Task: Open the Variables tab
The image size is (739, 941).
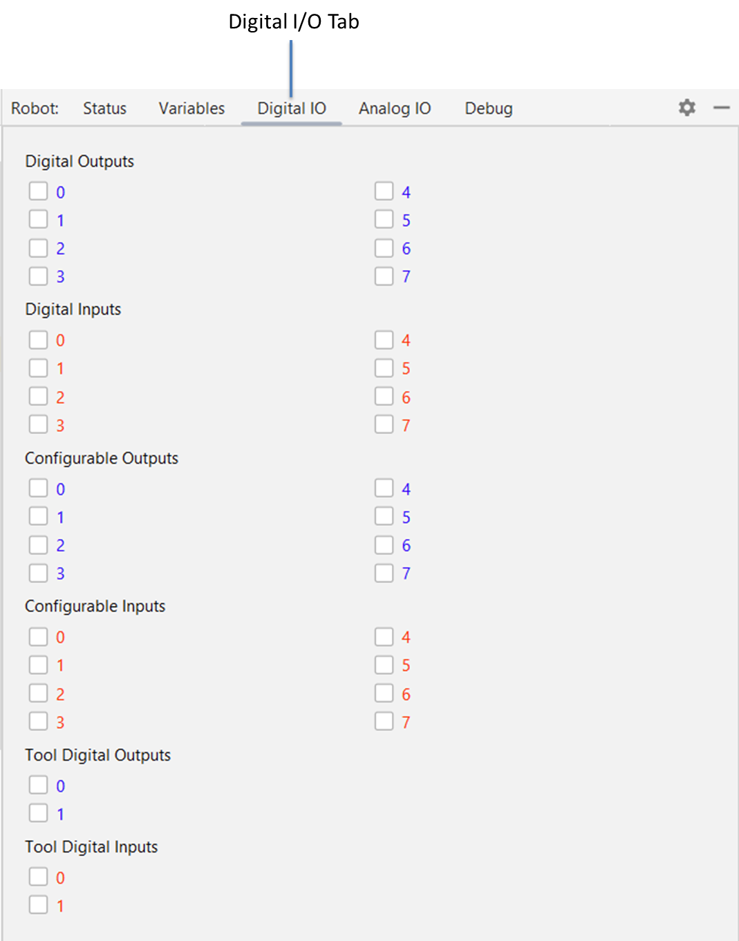Action: (191, 108)
